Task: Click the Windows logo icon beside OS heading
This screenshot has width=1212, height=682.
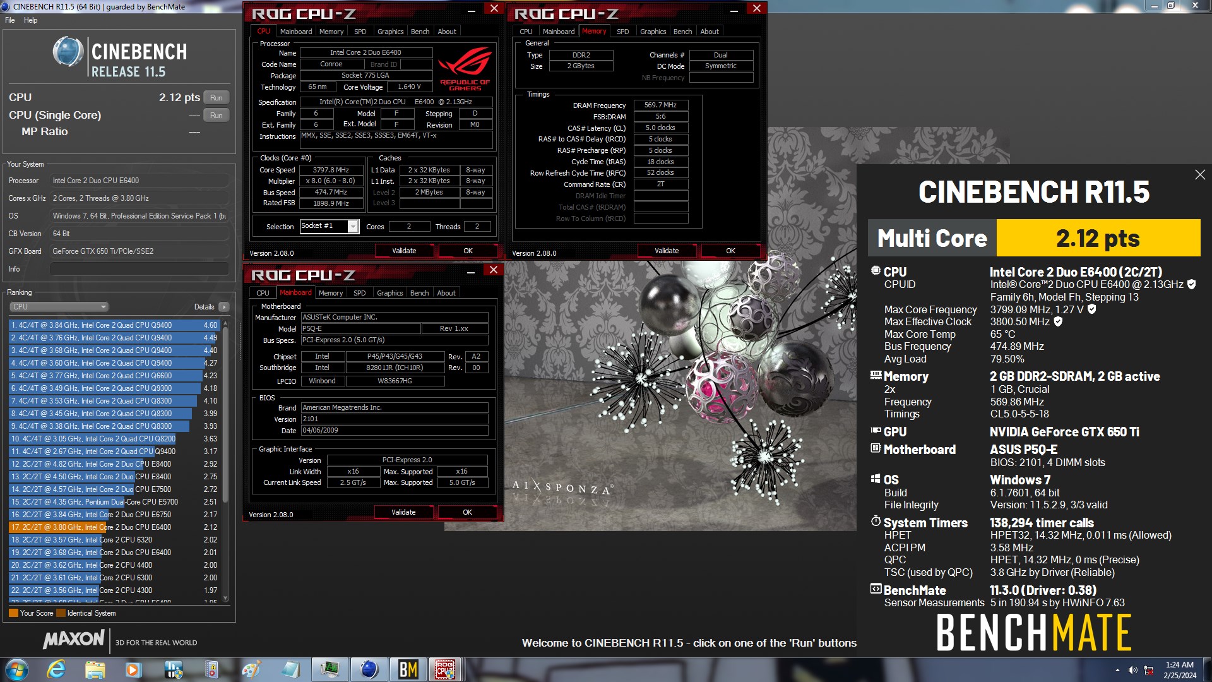Action: pyautogui.click(x=876, y=479)
